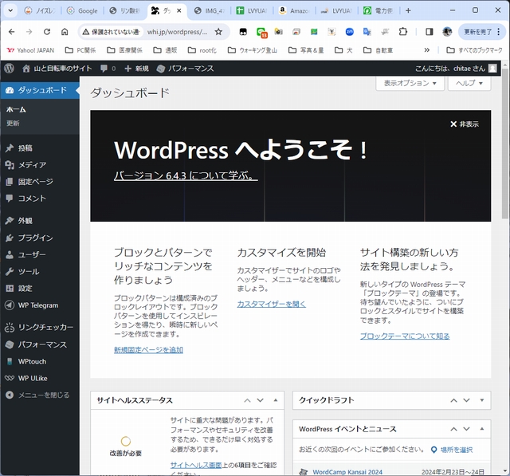Select ダッシュボード in the sidebar
Image resolution: width=510 pixels, height=476 pixels.
40,90
